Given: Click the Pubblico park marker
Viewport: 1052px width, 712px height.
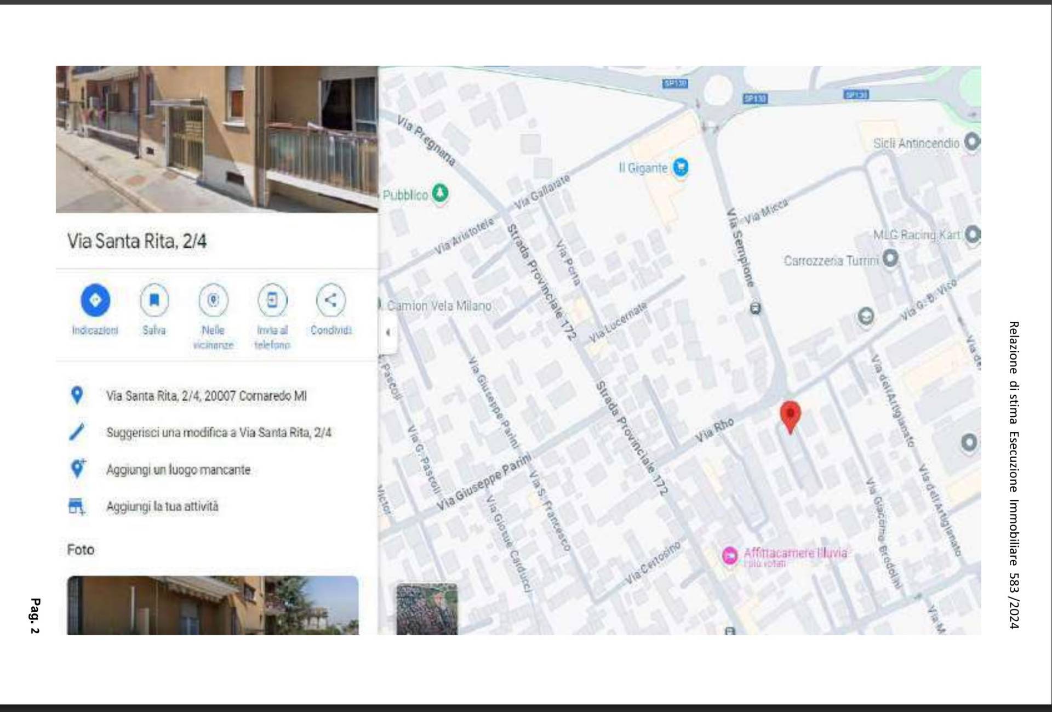Looking at the screenshot, I should click(440, 193).
